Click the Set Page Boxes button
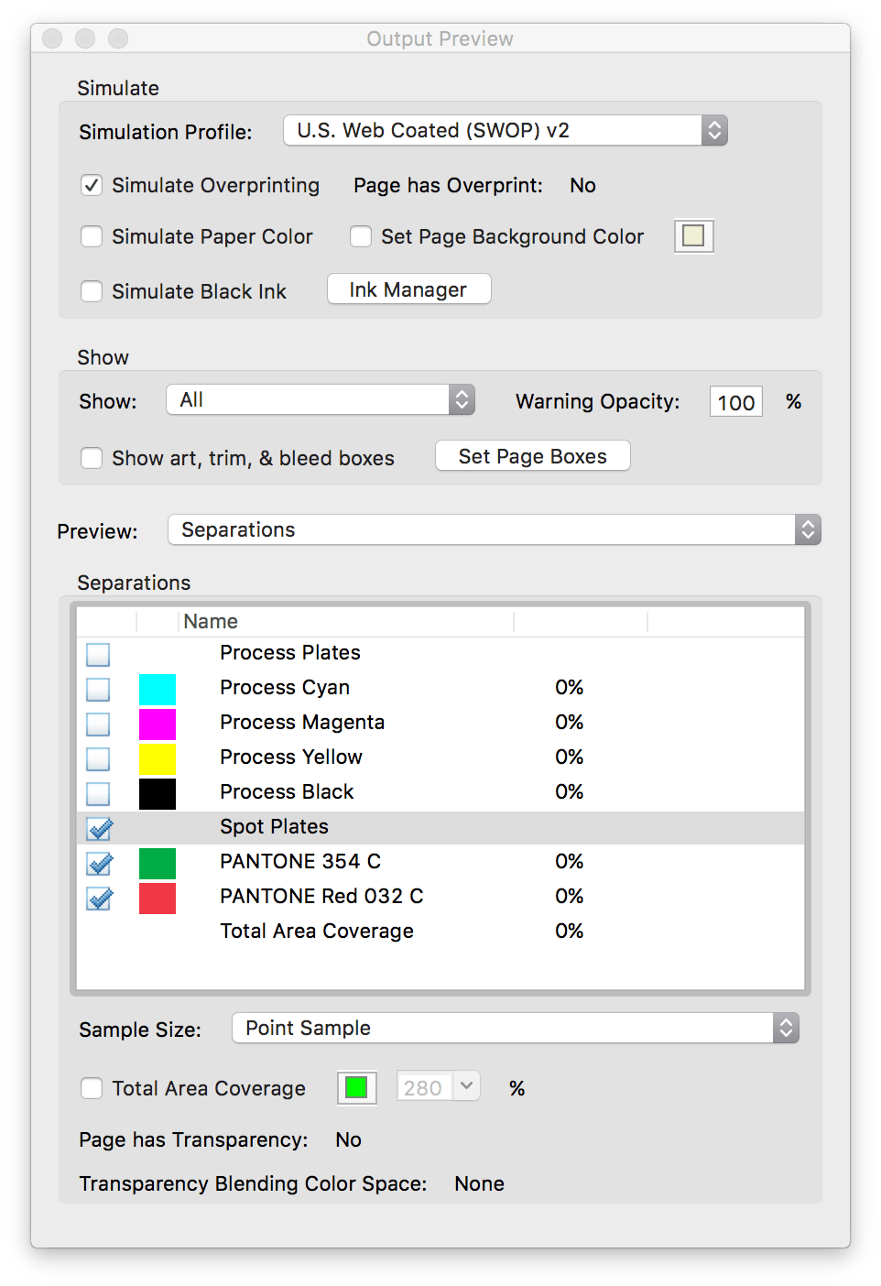The width and height of the screenshot is (881, 1286). click(532, 455)
